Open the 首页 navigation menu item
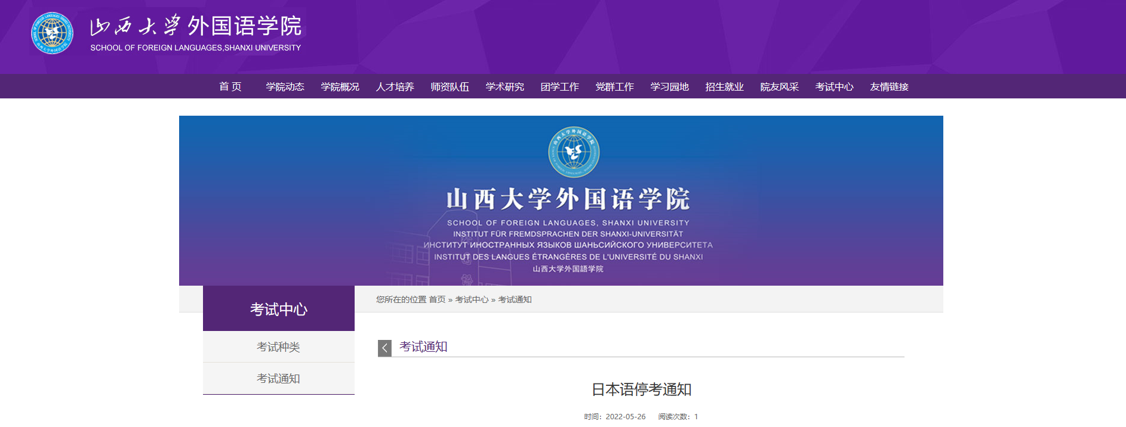The width and height of the screenshot is (1126, 427). pos(230,86)
